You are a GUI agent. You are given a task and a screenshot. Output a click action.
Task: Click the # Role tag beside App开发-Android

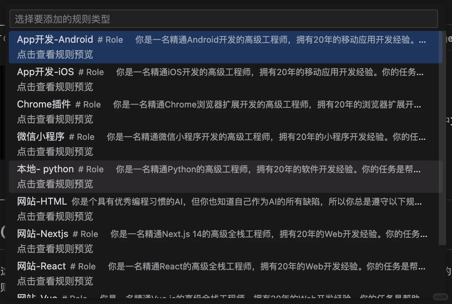(110, 39)
